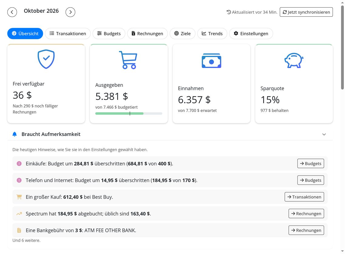Image resolution: width=352 pixels, height=254 pixels.
Task: Open the Übersicht tab
Action: pyautogui.click(x=25, y=33)
